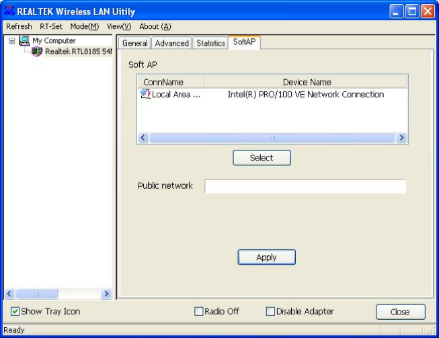The height and width of the screenshot is (338, 439).
Task: Click the Local Area connection network icon
Action: coord(145,94)
